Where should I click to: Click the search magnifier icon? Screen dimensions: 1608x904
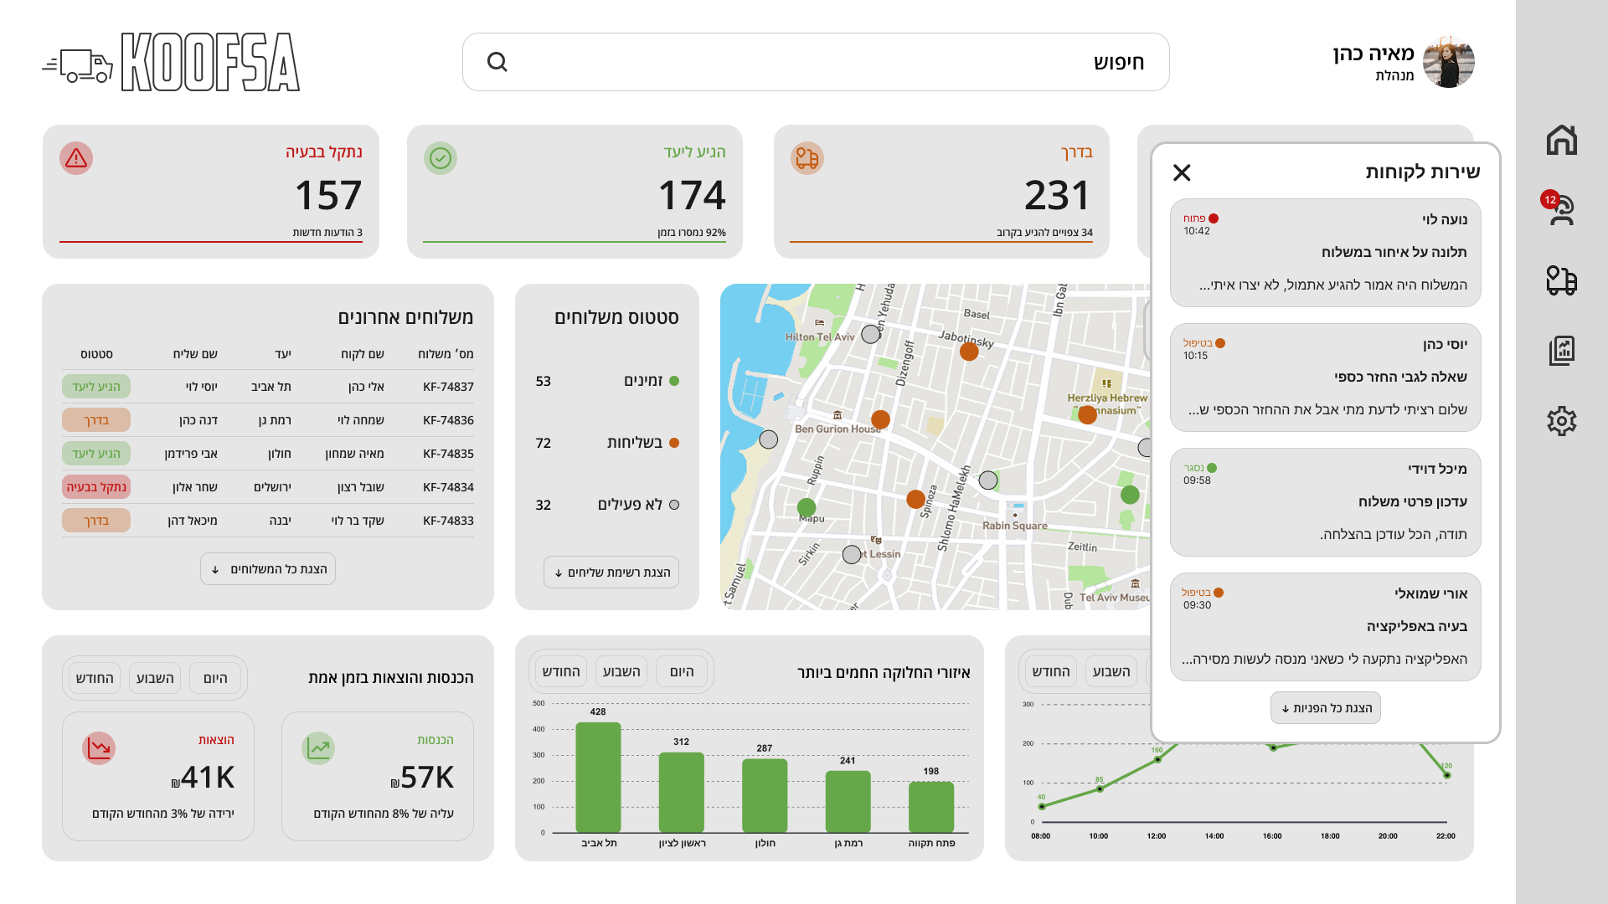(497, 62)
